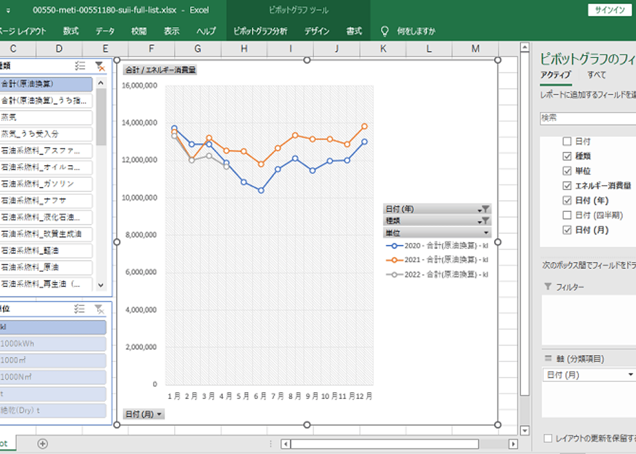Open 日付 (月) dropdown in axis area
636x454 pixels.
pos(630,374)
